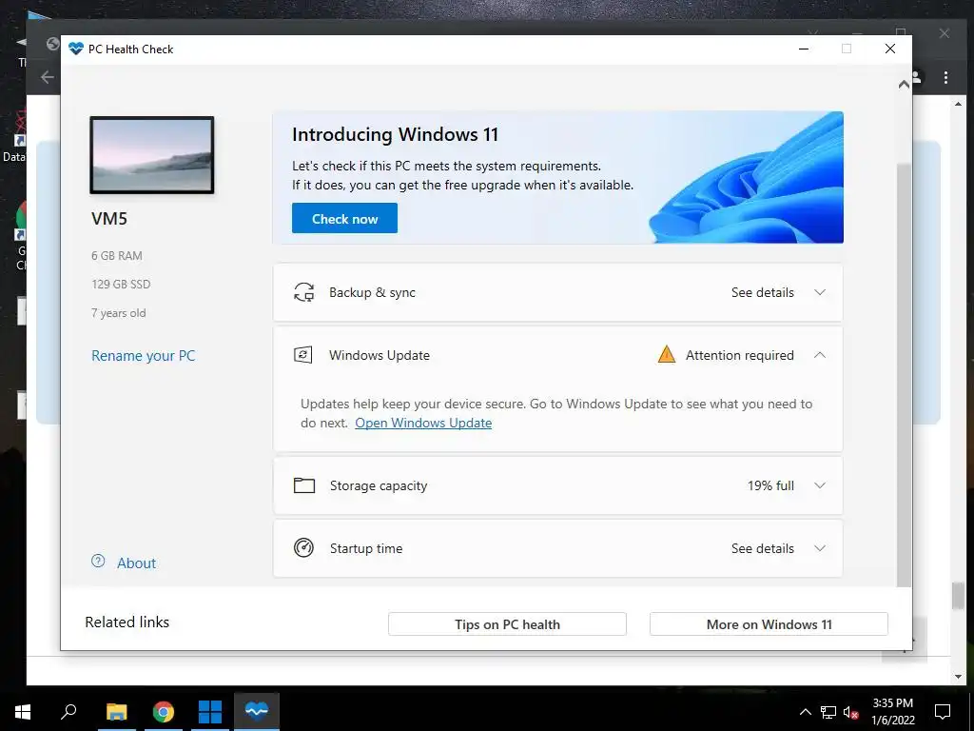
Task: Click See details for Backup & sync
Action: tap(762, 292)
